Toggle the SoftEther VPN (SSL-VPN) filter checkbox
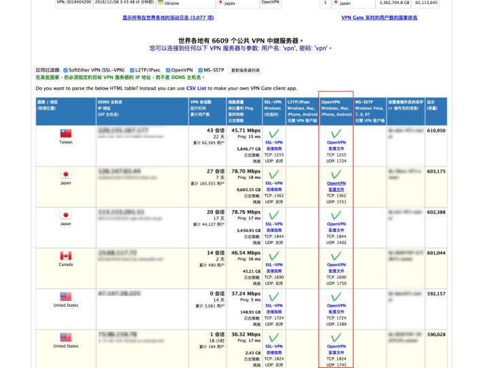This screenshot has width=483, height=368. coord(65,70)
